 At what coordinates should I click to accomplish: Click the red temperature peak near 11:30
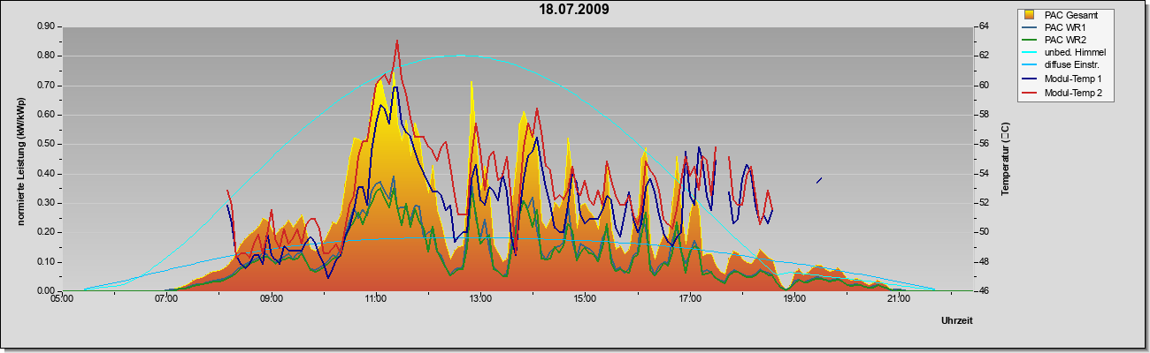[x=397, y=41]
